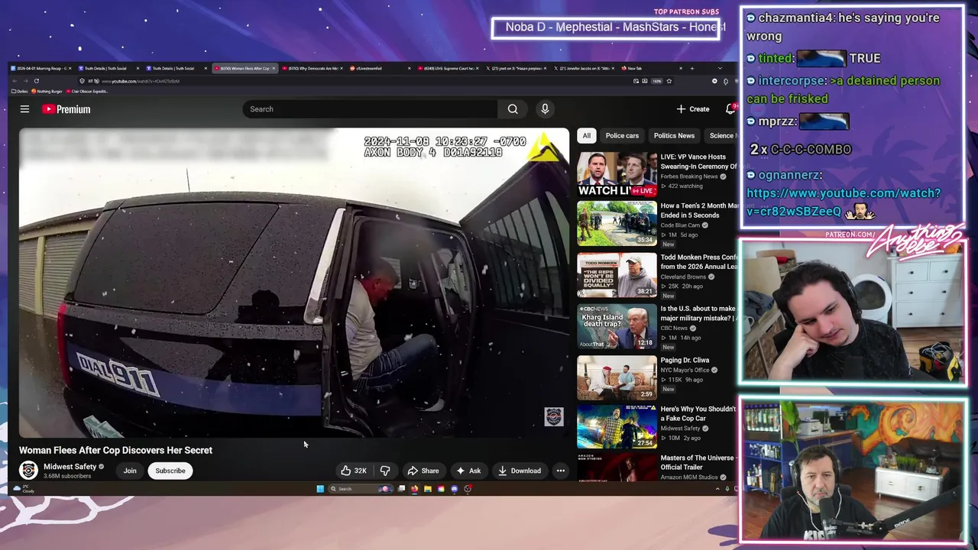The width and height of the screenshot is (978, 550).
Task: Open the YouTube hamburger guide menu
Action: (x=24, y=109)
